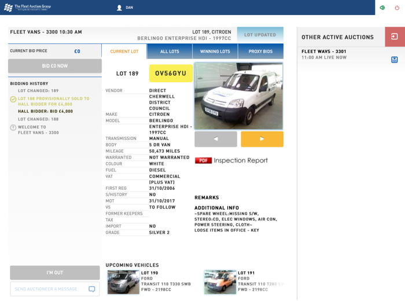Open the DAN user profile icon
Image resolution: width=405 pixels, height=304 pixels.
point(119,8)
